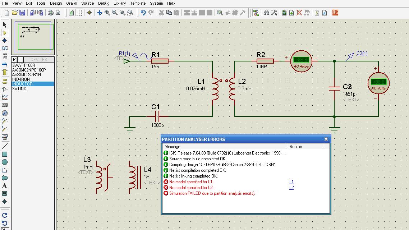This screenshot has height=230, width=409.
Task: Pick the selection arrow tool
Action: click(5, 24)
